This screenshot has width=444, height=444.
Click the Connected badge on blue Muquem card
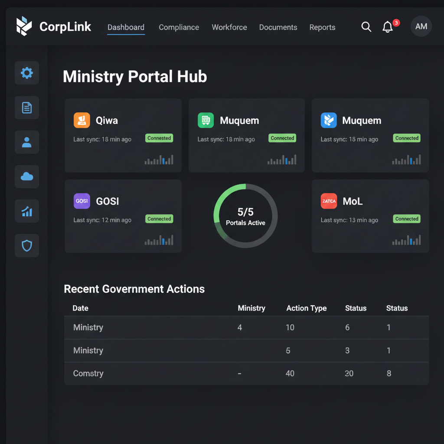407,138
